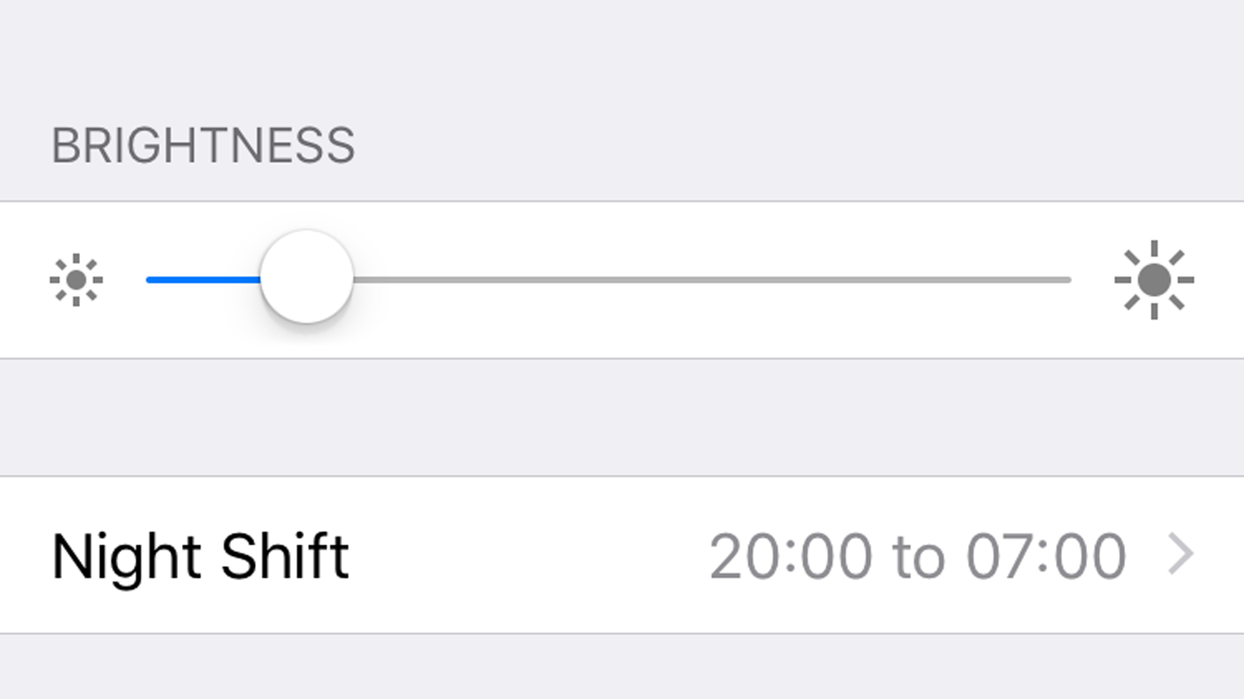Screen dimensions: 1244x699
Task: Click the "20:00" Night Shift start time
Action: (x=790, y=557)
